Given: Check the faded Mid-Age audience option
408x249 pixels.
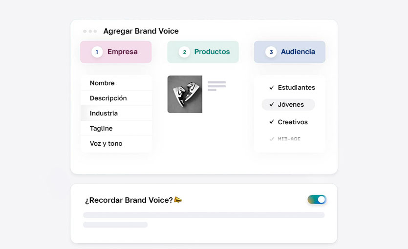Looking at the screenshot, I should click(x=272, y=139).
